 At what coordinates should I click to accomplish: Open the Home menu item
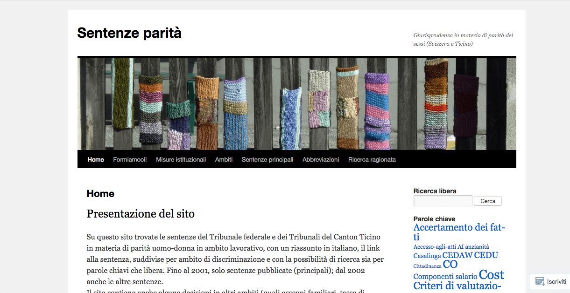point(96,159)
